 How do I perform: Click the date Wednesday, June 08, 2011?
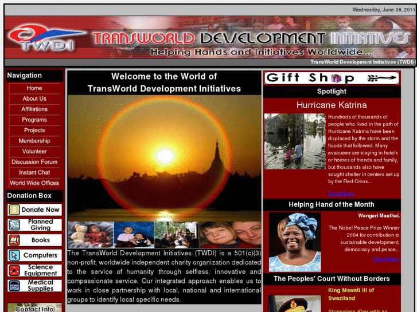click(384, 10)
